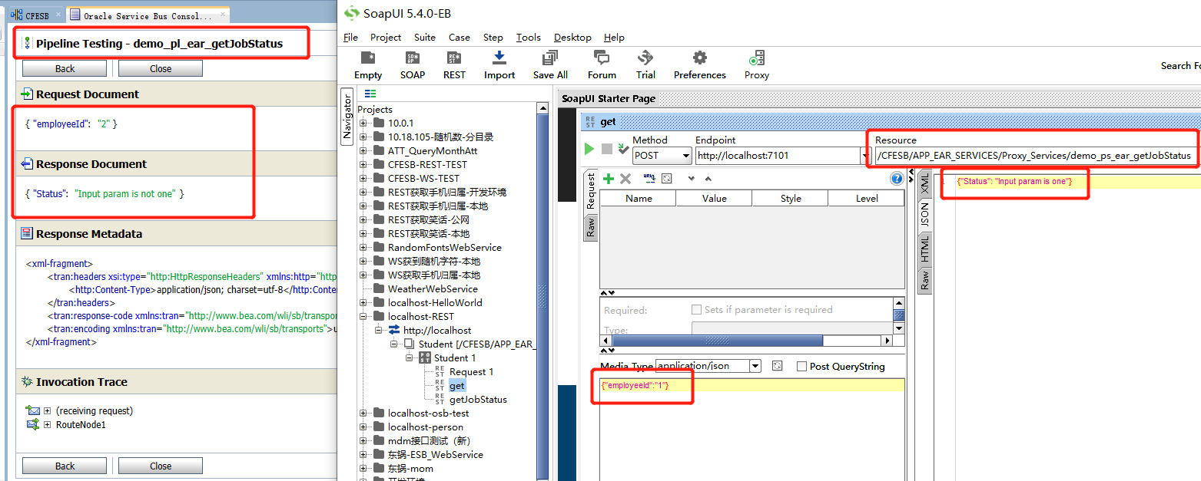Viewport: 1201px width, 481px height.
Task: Open the blue help question mark
Action: (x=896, y=179)
